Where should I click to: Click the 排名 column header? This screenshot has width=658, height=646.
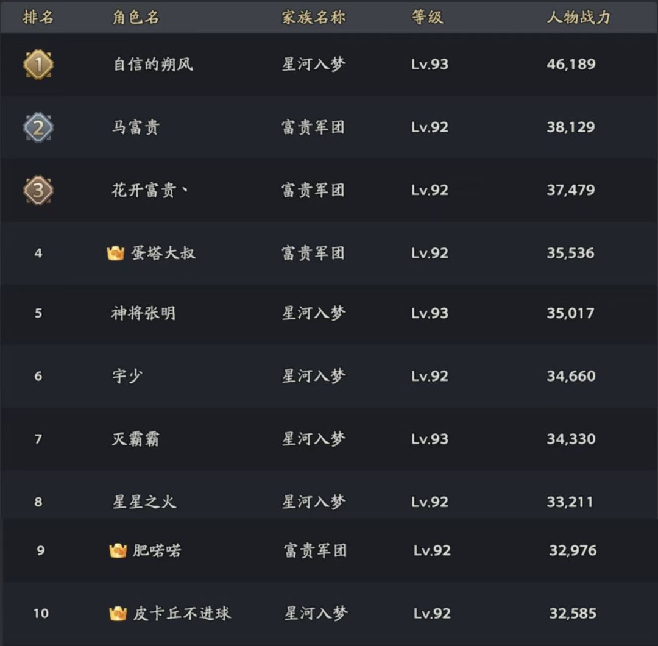(38, 18)
